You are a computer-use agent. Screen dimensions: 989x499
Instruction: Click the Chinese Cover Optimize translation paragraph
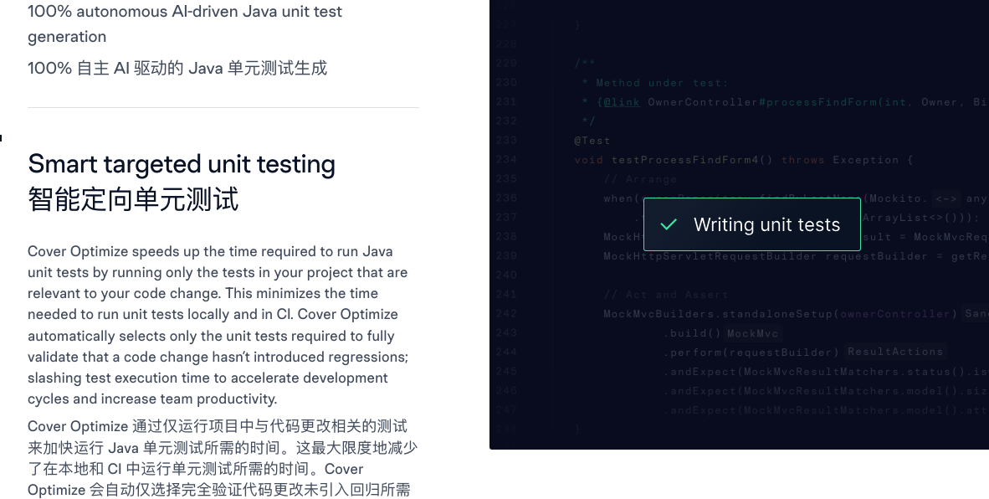222,458
